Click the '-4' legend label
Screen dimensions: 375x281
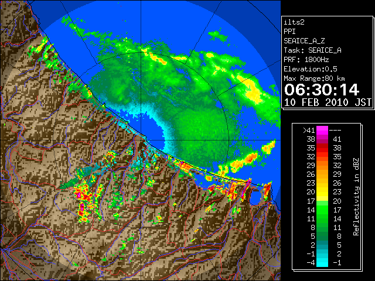click(311, 263)
